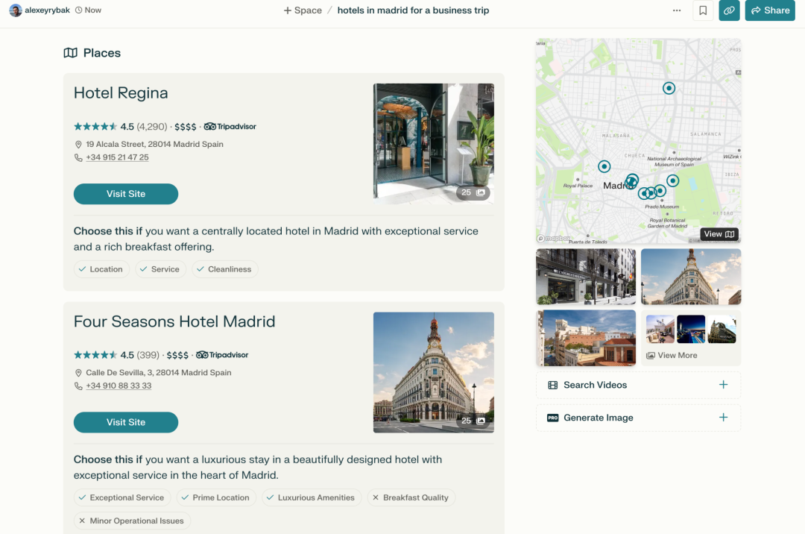Open Four Seasons Hotel Madrid title
Image resolution: width=805 pixels, height=534 pixels.
174,321
